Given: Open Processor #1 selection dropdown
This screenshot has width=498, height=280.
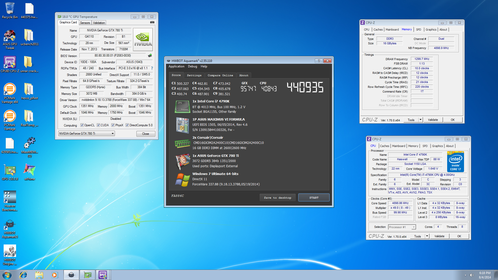Looking at the screenshot, I should pos(402,227).
